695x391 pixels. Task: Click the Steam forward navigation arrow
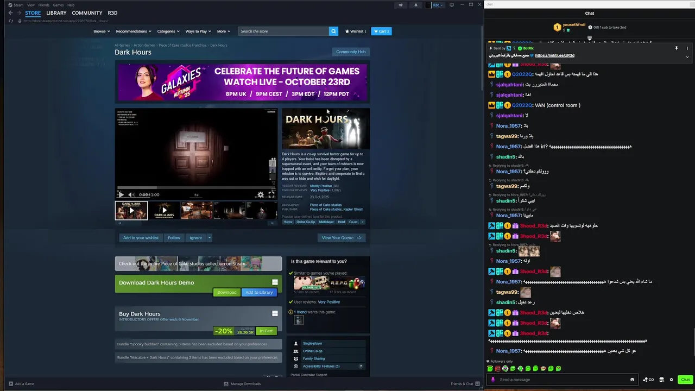tap(19, 12)
